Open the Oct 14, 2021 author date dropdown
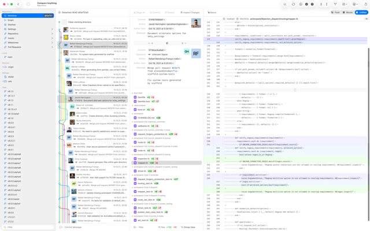 coord(161,29)
